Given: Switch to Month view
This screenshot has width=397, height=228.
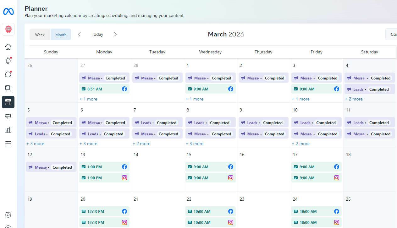Looking at the screenshot, I should [61, 35].
